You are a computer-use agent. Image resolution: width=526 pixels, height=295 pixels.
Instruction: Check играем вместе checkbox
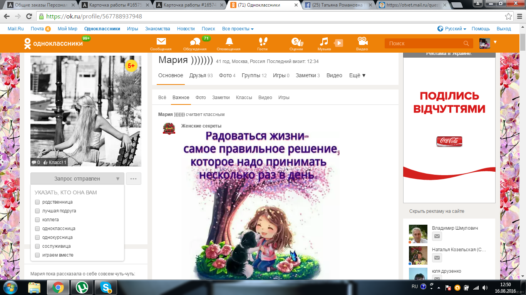(x=37, y=255)
